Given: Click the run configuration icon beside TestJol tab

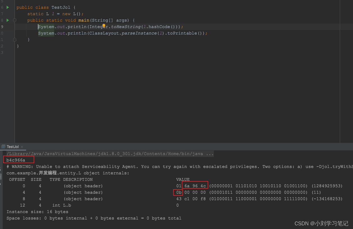Looking at the screenshot, I should [x=3, y=147].
